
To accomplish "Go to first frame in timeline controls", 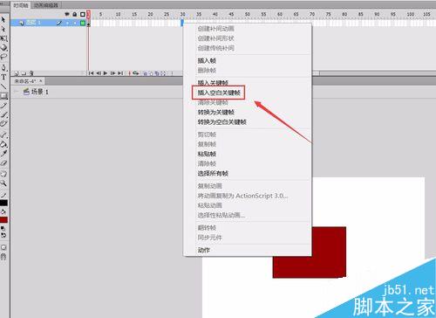I will 91,73.
